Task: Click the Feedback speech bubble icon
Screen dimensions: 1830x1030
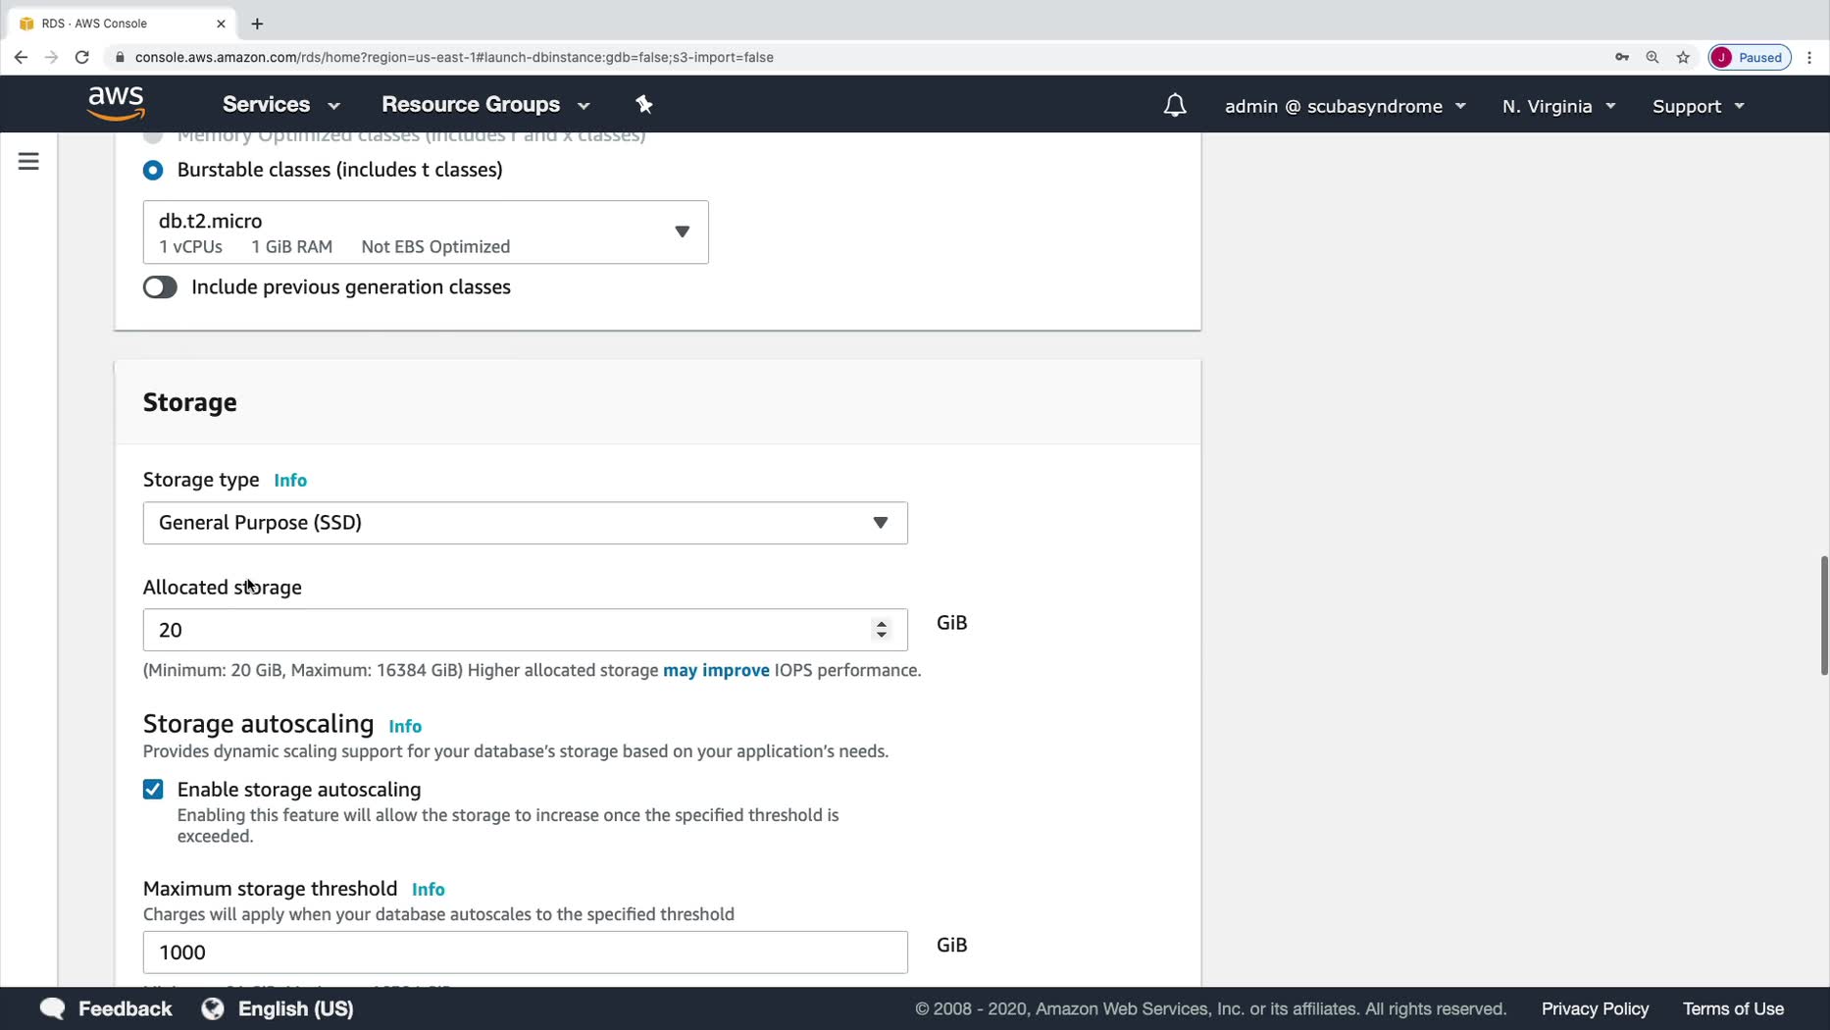Action: click(53, 1008)
